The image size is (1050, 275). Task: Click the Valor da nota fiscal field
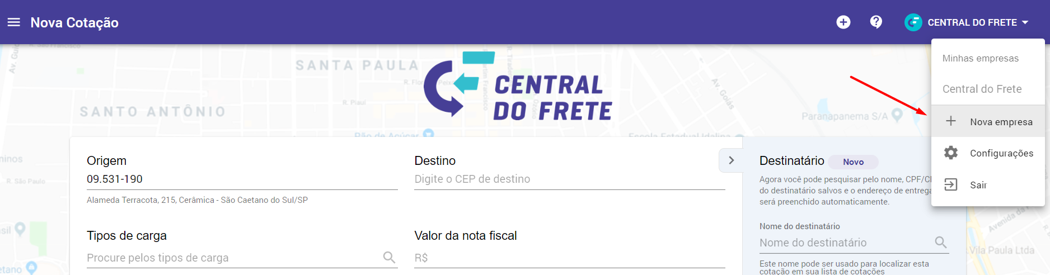(x=569, y=258)
